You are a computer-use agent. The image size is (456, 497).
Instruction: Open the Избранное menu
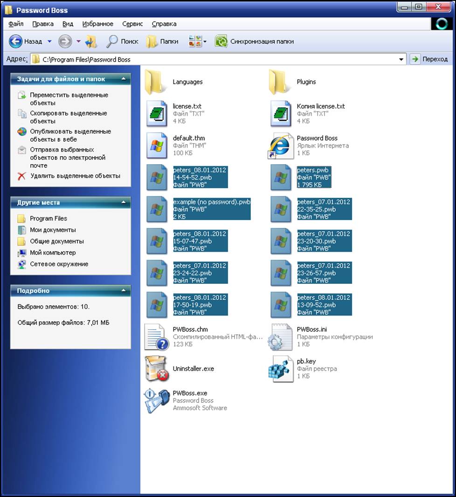point(97,24)
